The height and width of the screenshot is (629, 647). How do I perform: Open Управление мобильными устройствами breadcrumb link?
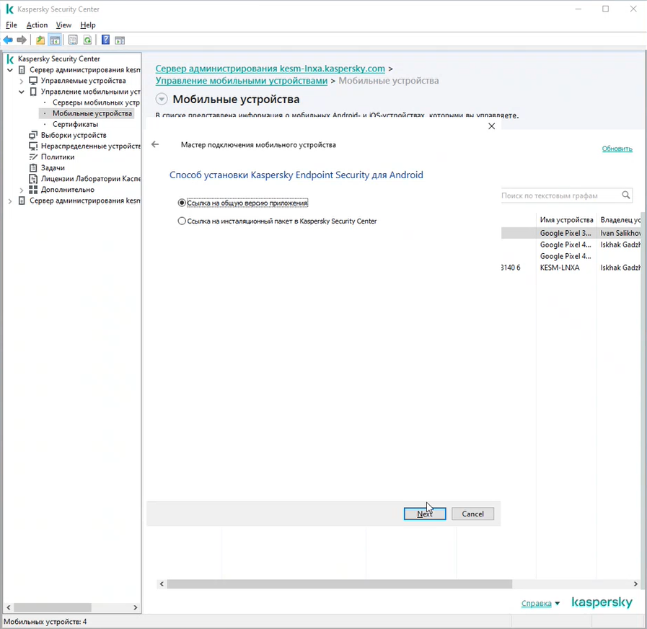[241, 81]
